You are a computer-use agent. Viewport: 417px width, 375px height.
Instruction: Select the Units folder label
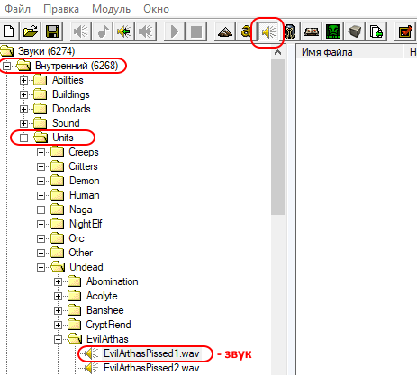[63, 138]
